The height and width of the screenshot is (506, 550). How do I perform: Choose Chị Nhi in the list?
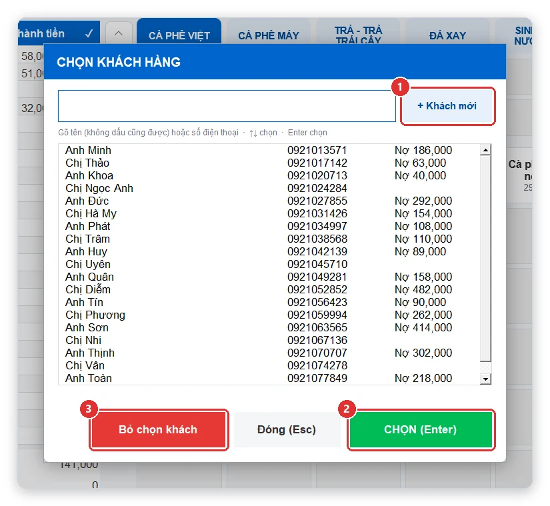(x=269, y=340)
